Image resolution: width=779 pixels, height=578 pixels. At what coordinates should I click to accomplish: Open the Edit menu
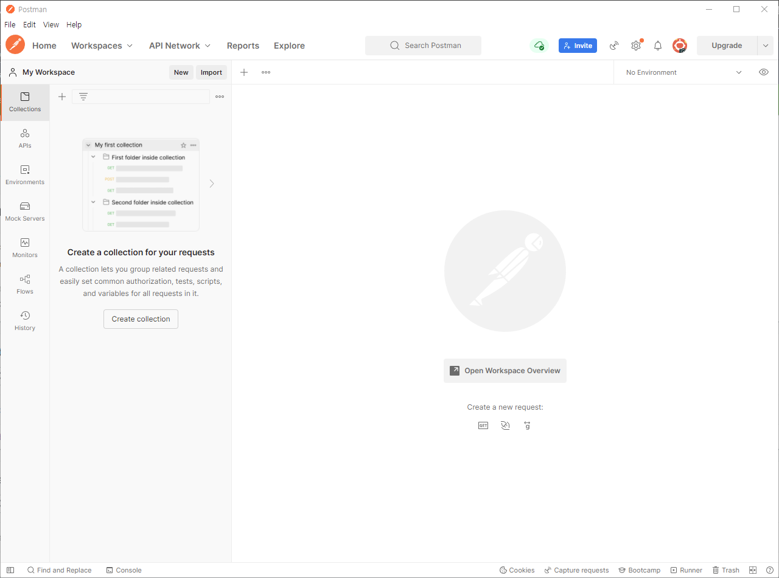(x=29, y=25)
